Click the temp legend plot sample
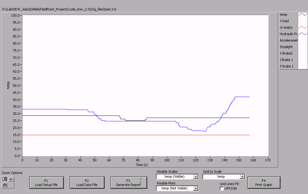308x194 pixels. coord(303,14)
